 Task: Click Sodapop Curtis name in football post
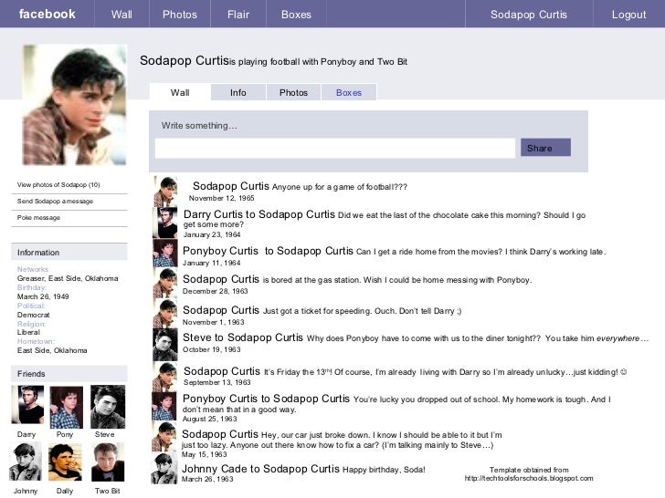[x=231, y=186]
